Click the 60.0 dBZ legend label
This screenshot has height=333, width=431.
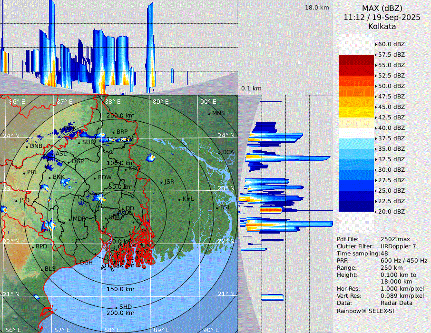pyautogui.click(x=391, y=44)
